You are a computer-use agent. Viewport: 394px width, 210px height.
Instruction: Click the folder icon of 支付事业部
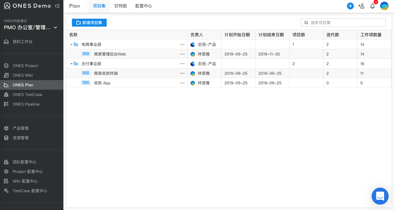click(76, 63)
